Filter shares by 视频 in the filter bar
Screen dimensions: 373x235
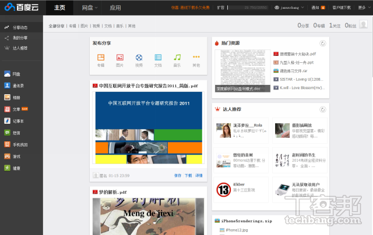point(96,26)
